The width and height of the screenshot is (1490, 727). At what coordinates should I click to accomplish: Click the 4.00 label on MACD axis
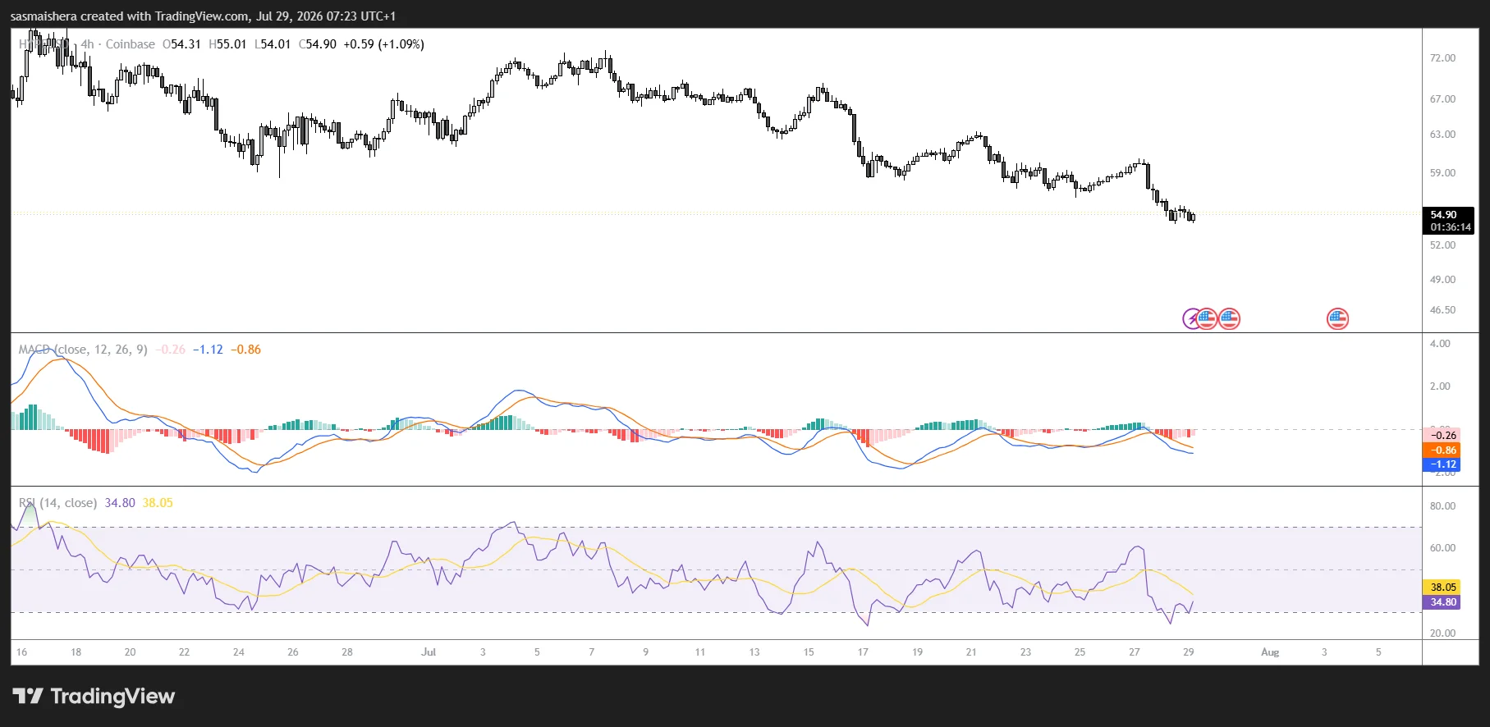coord(1440,344)
